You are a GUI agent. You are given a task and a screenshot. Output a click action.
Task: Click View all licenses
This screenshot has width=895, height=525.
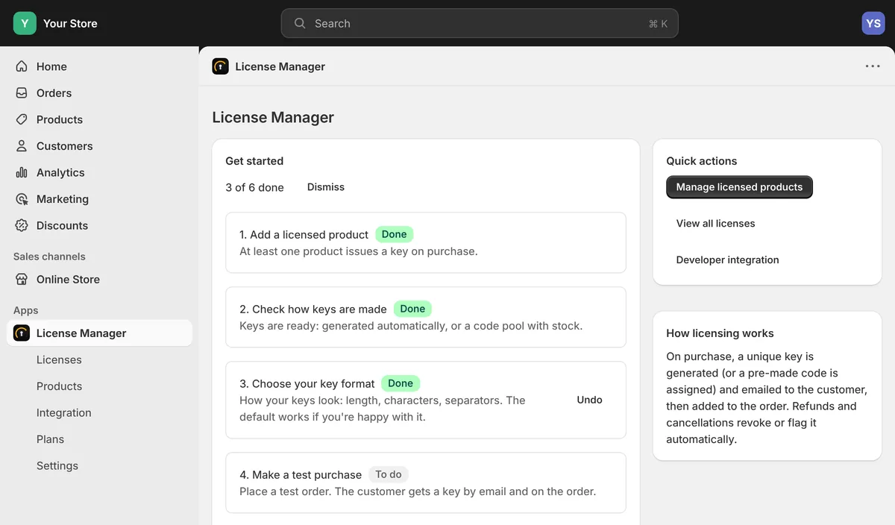715,224
